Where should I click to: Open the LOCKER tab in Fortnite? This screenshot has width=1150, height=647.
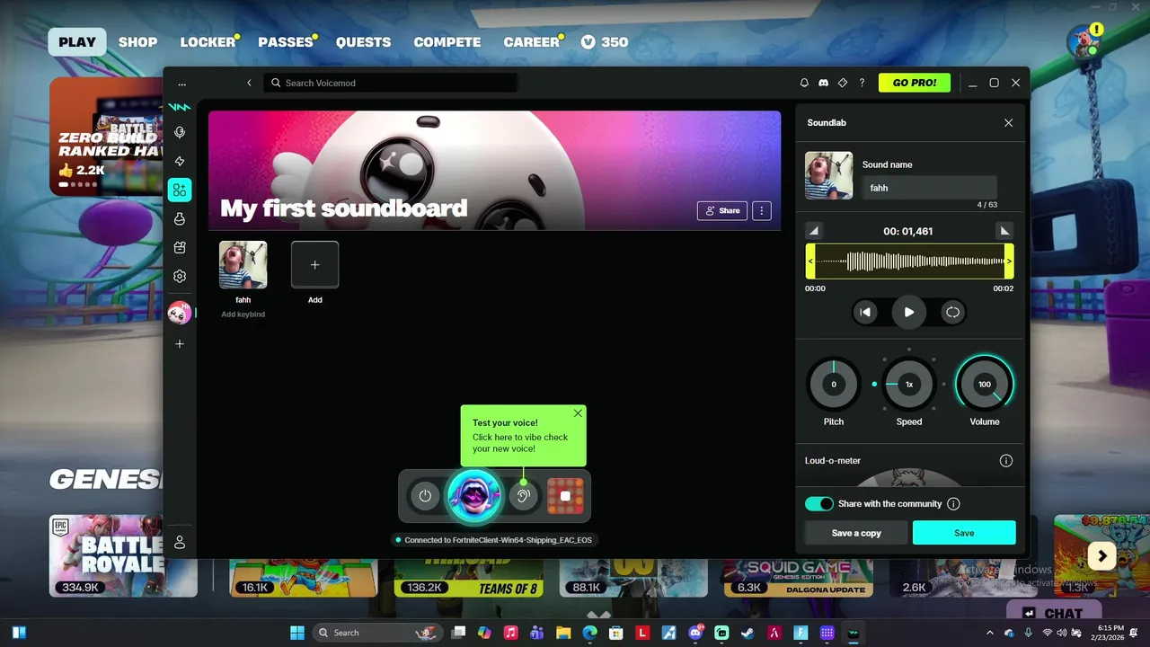point(208,42)
